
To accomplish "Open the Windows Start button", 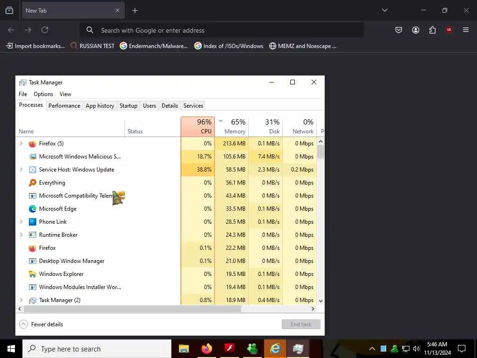I will click(x=11, y=349).
